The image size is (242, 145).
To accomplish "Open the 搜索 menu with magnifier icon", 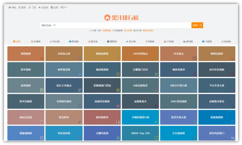I will pyautogui.click(x=22, y=7).
